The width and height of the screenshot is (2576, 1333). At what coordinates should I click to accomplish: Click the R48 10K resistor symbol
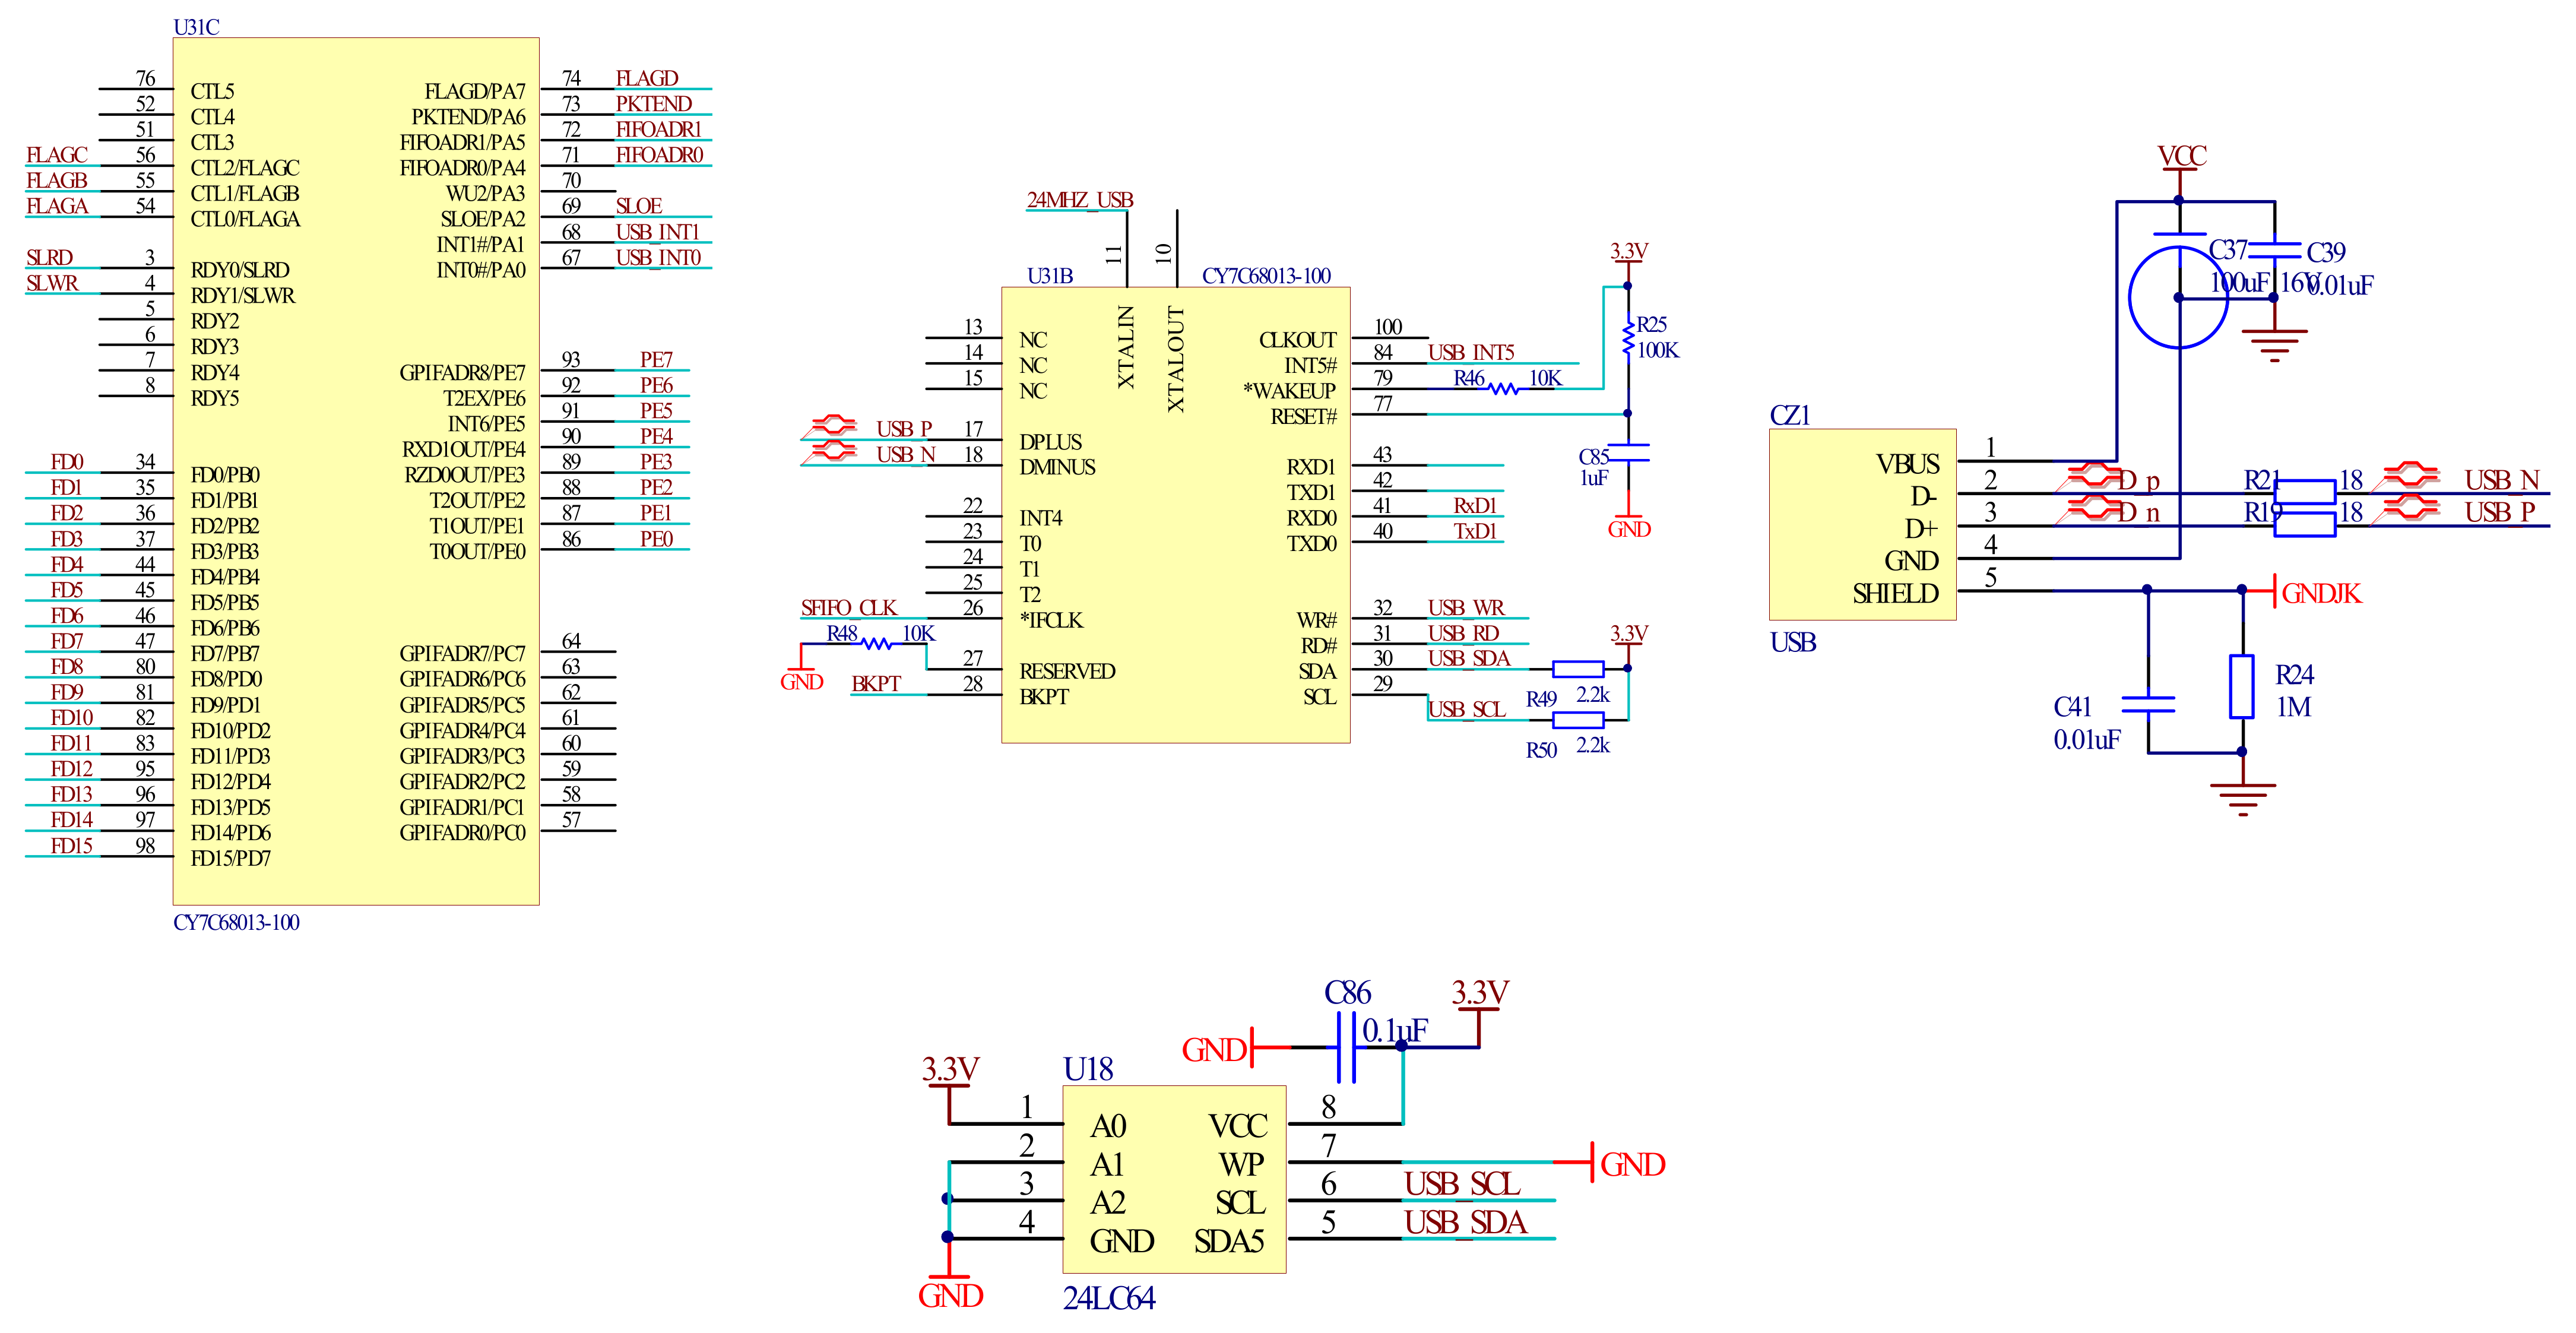click(x=877, y=644)
